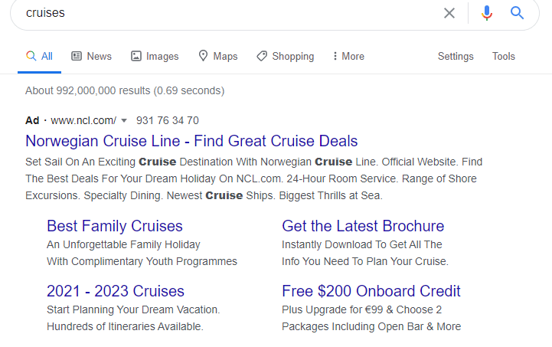
Task: Open the More three-dot menu
Action: [348, 56]
